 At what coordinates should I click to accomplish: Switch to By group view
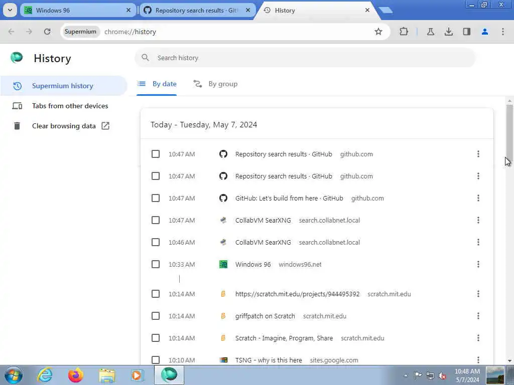pyautogui.click(x=215, y=84)
